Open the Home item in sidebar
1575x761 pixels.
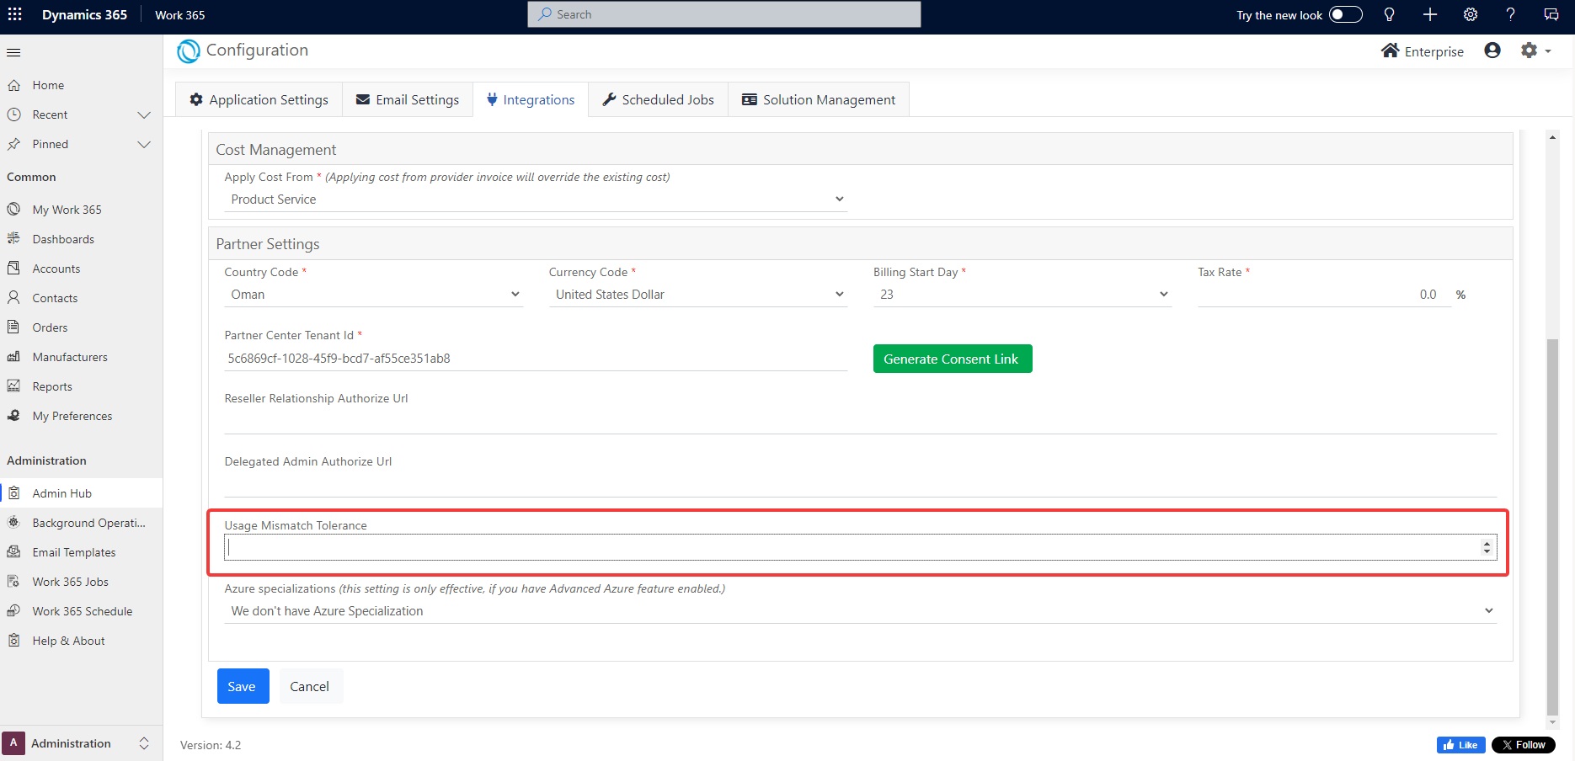81,85
